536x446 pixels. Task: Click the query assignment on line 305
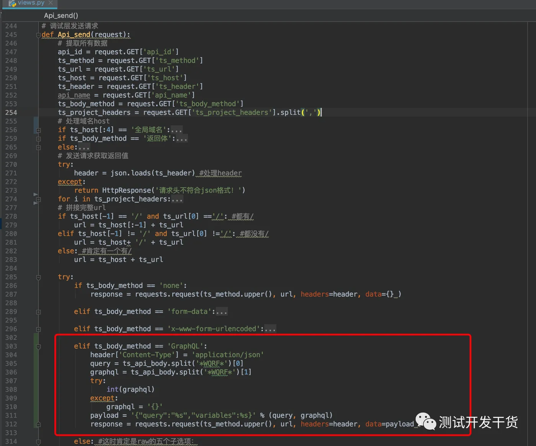click(167, 363)
